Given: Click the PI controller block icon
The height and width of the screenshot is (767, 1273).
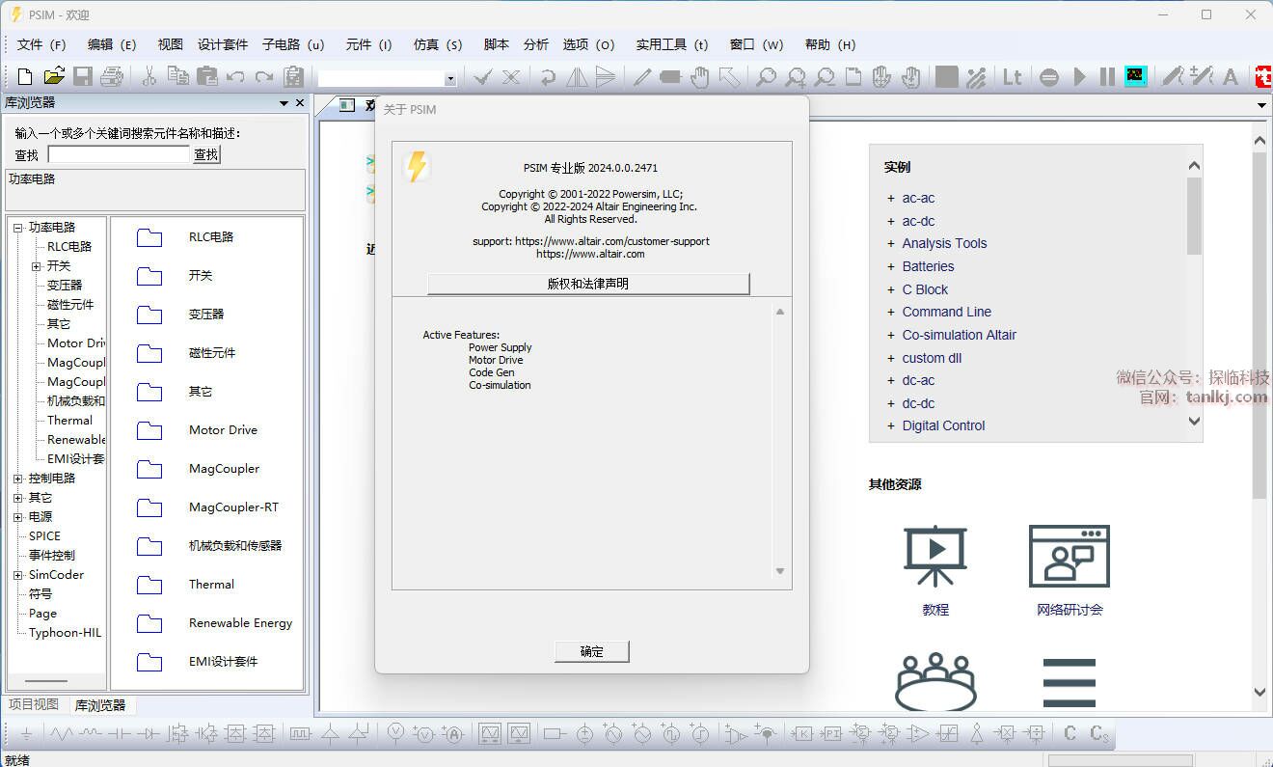Looking at the screenshot, I should (831, 734).
